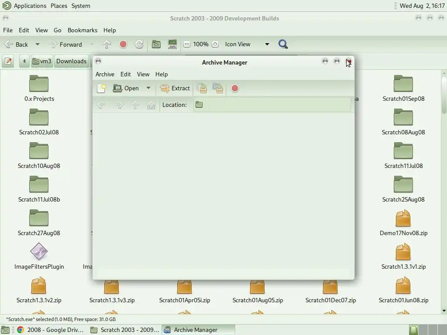447x335 pixels.
Task: Toggle the text location entry pencil icon
Action: [8, 61]
